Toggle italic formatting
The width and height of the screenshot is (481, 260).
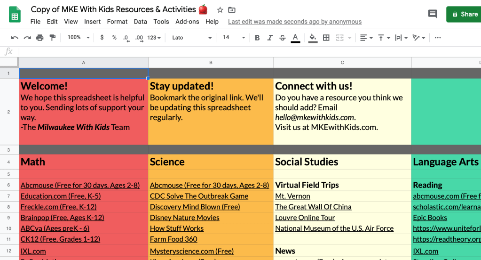point(270,38)
